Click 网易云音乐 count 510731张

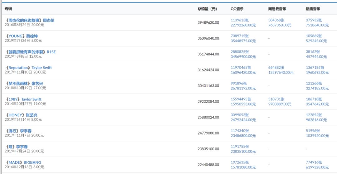(x=276, y=99)
